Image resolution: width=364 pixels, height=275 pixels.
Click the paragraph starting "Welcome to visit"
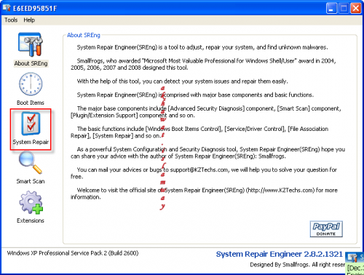[x=204, y=194]
